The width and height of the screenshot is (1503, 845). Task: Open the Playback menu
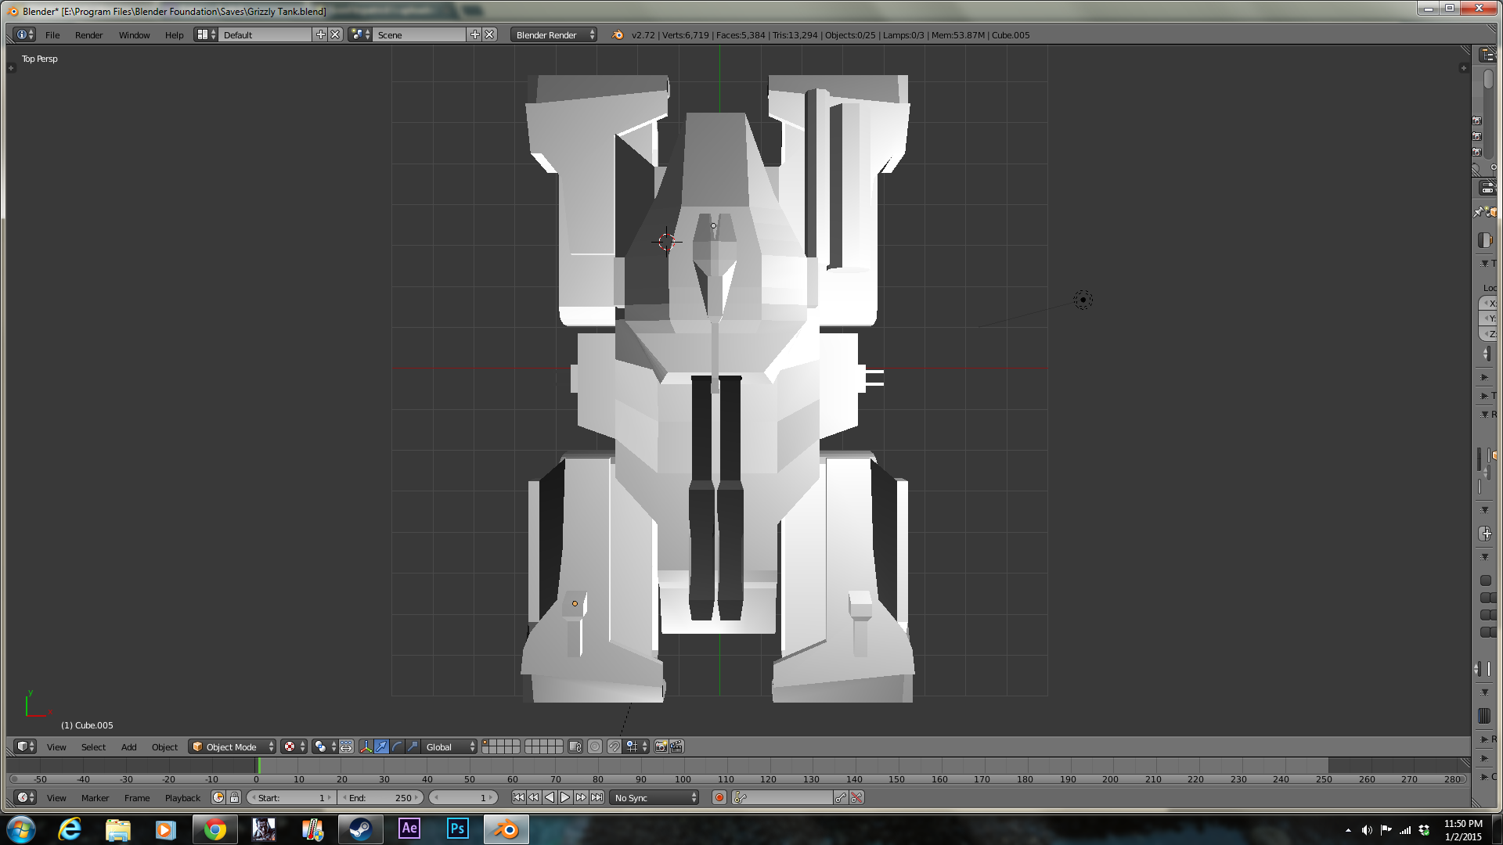[x=182, y=798]
